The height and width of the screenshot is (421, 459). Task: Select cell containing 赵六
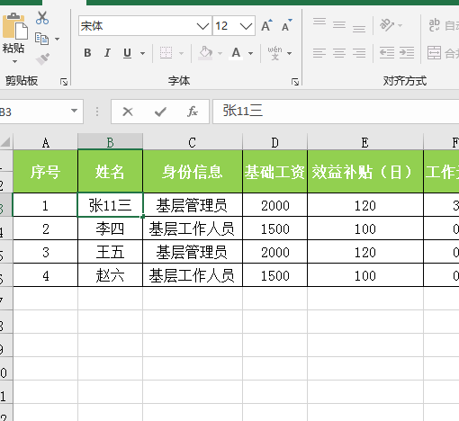110,275
